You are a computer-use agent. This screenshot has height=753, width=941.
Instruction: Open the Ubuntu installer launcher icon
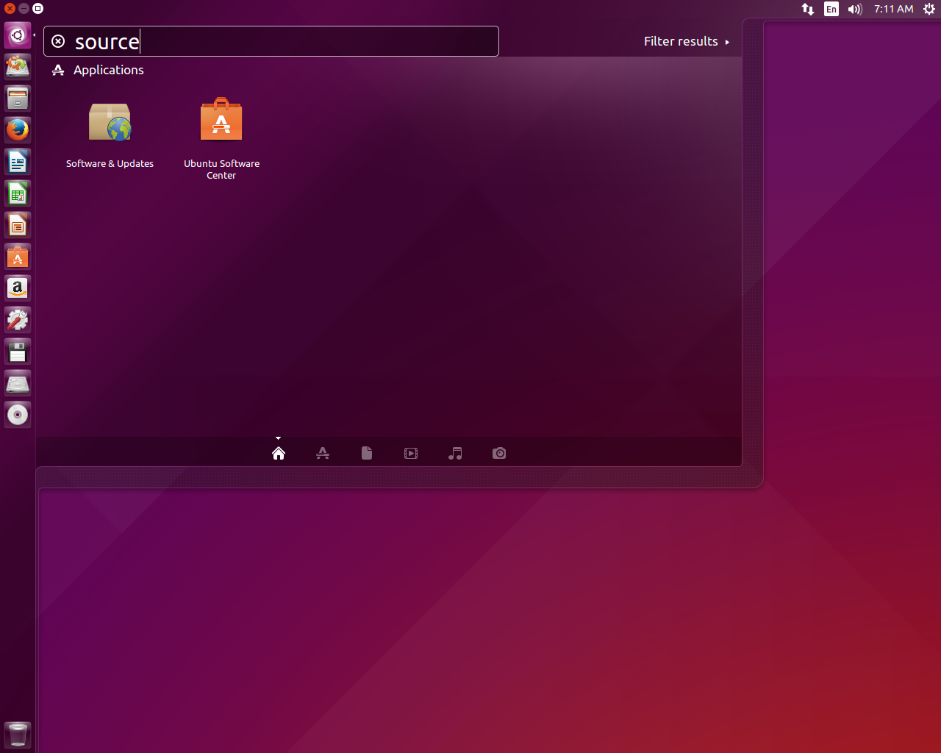18,66
